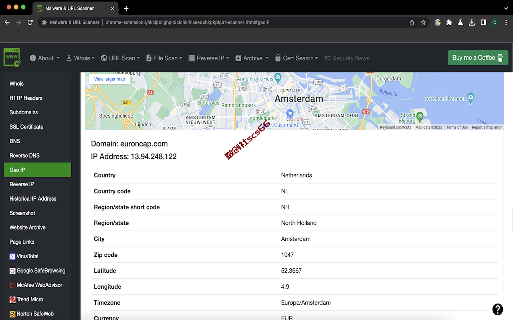
Task: Click the Chrome Labs flask icon
Action: 460,22
